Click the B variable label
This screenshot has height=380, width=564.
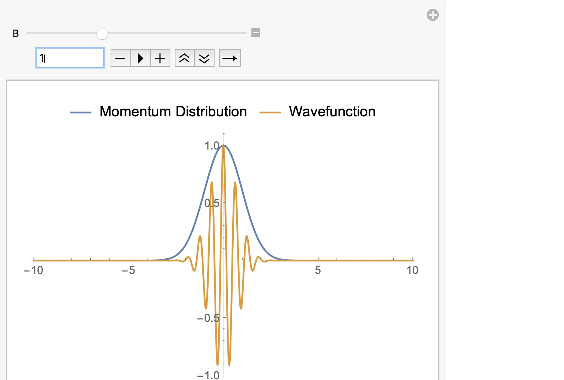16,34
